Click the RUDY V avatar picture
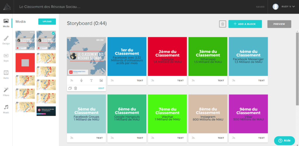This screenshot has width=299, height=146. coord(276,7)
